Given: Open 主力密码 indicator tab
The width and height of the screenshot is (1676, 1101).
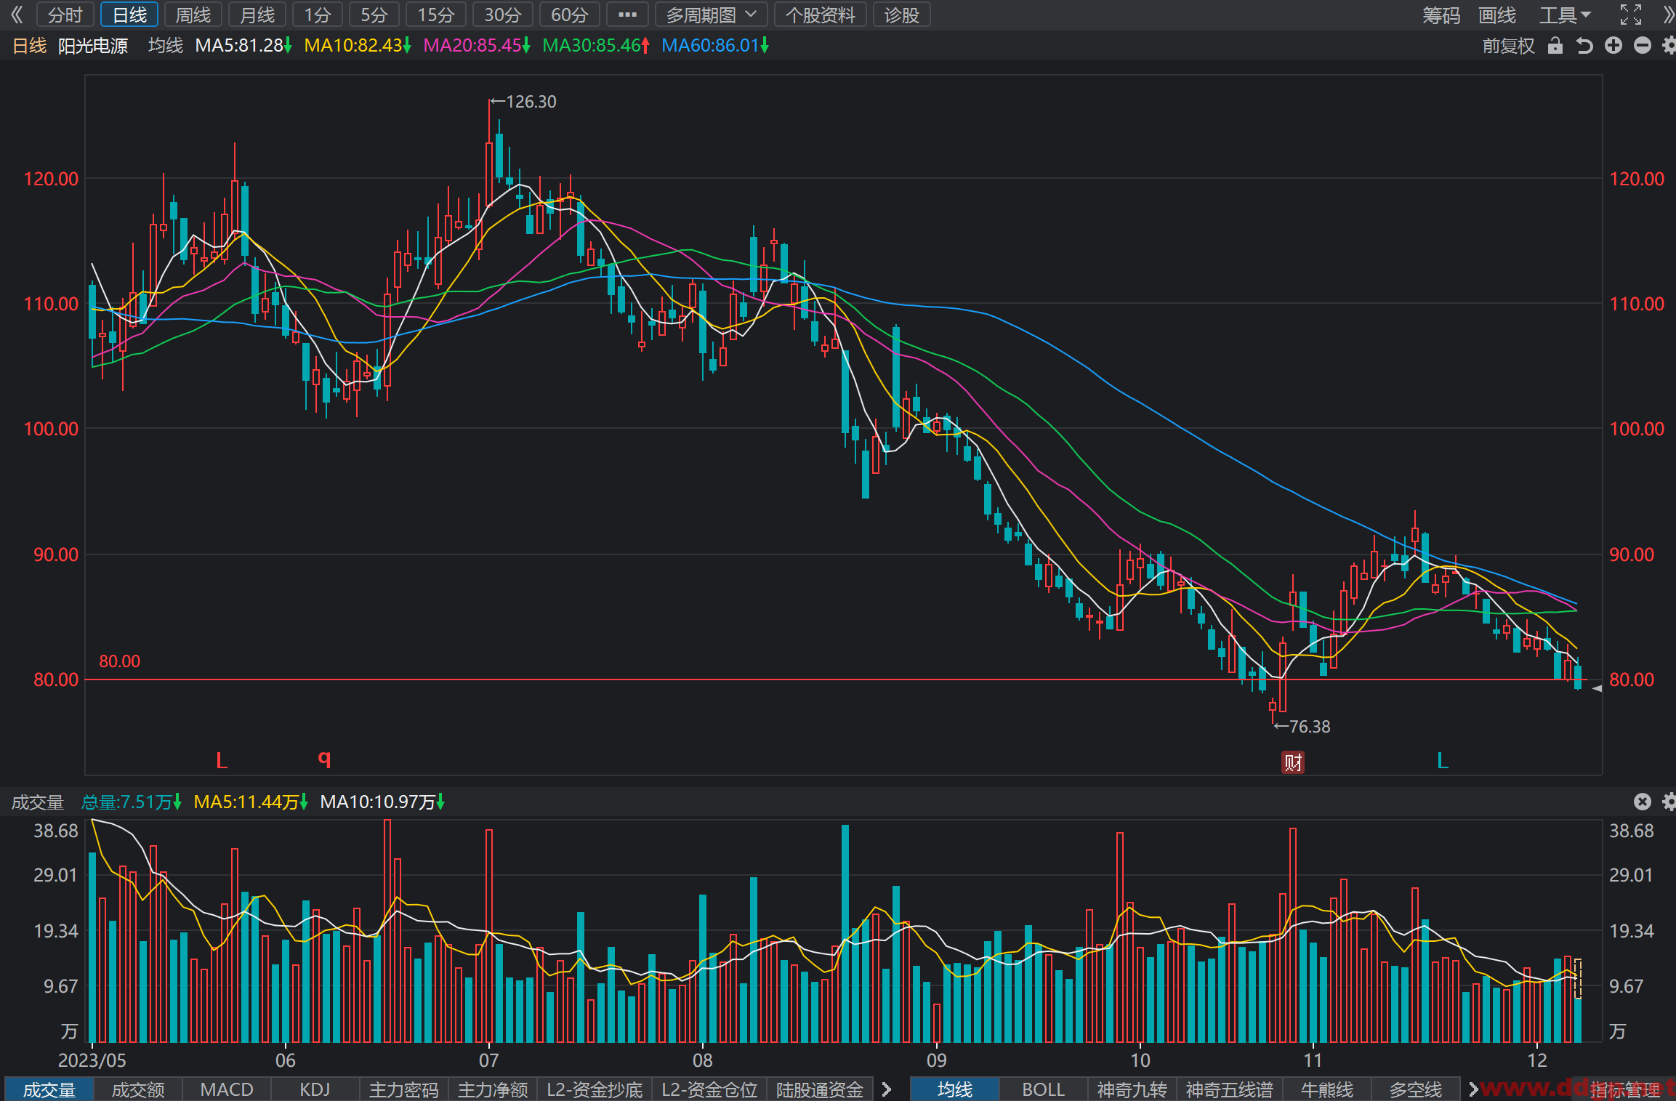Looking at the screenshot, I should pyautogui.click(x=404, y=1089).
